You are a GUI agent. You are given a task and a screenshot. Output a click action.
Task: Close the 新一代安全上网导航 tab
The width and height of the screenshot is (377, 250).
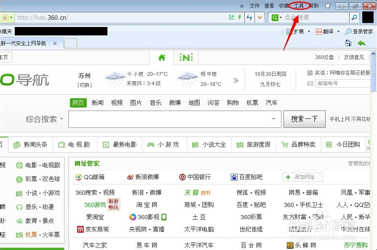coord(55,43)
